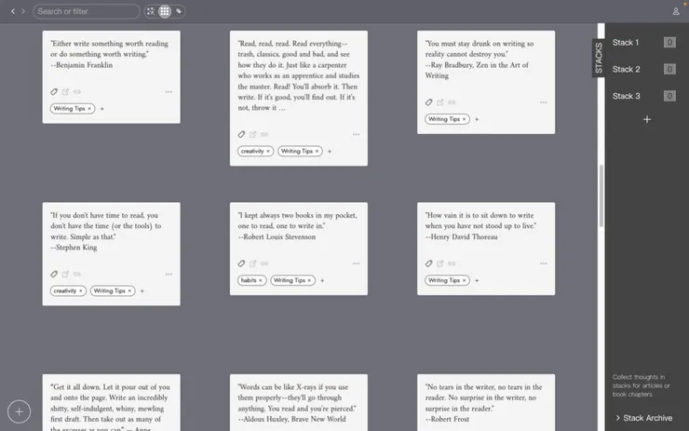The height and width of the screenshot is (431, 689).
Task: Click tag icon on 'Read, read, read' card
Action: tap(241, 134)
